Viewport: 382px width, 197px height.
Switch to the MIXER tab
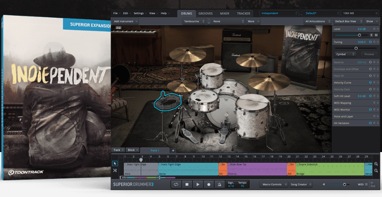(224, 13)
